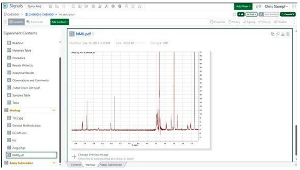Click the NOT SHARED status button

271,14
